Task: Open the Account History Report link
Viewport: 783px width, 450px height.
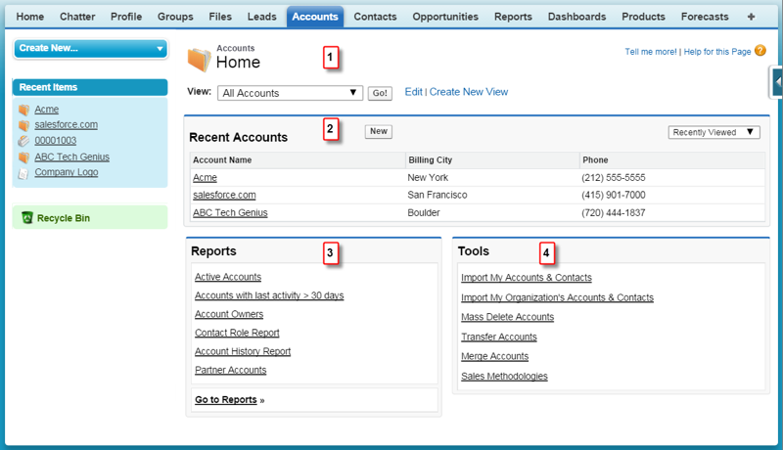Action: point(243,351)
